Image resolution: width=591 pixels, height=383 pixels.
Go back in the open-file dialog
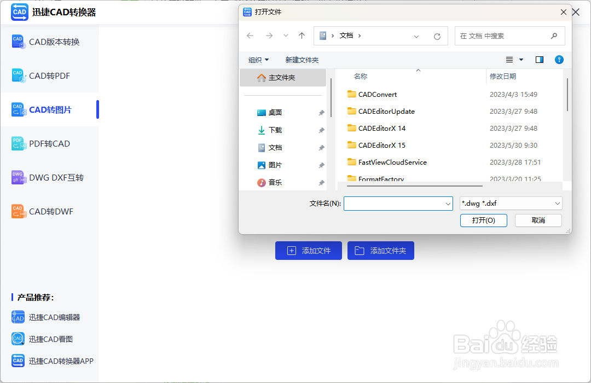250,36
